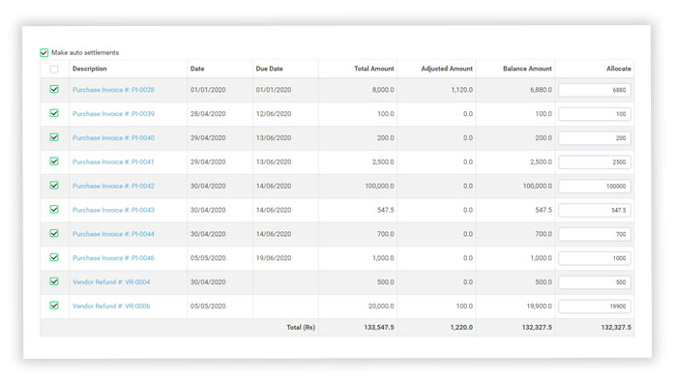Open Purchase Invoice #: PI-0041 link

coord(113,162)
